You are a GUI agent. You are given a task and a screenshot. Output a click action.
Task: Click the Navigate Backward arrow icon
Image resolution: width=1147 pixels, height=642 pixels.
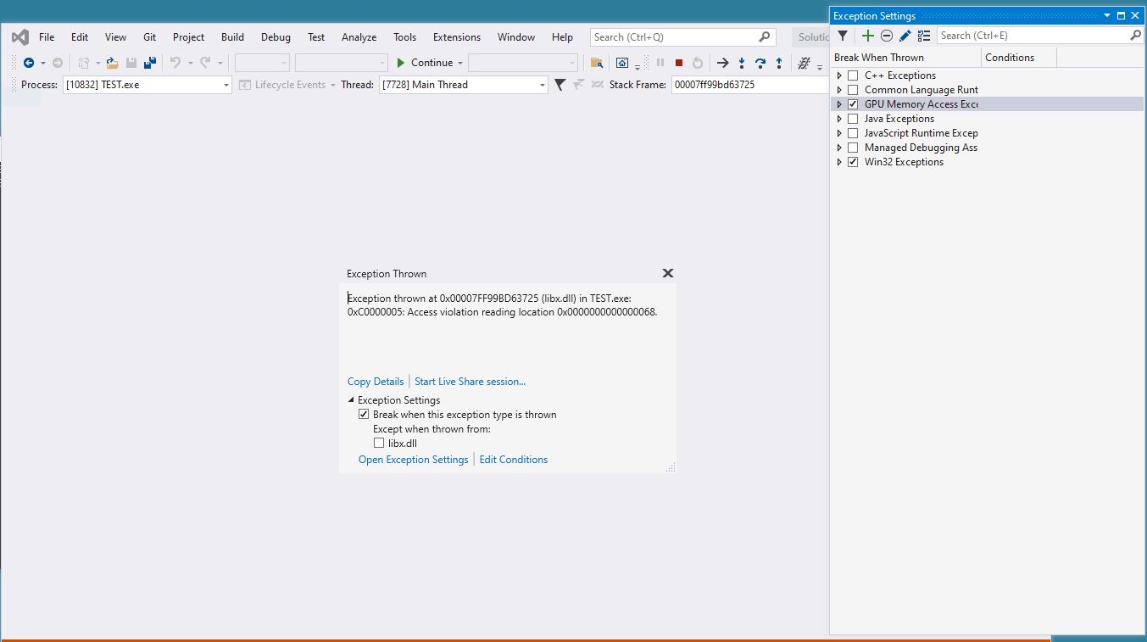[29, 63]
